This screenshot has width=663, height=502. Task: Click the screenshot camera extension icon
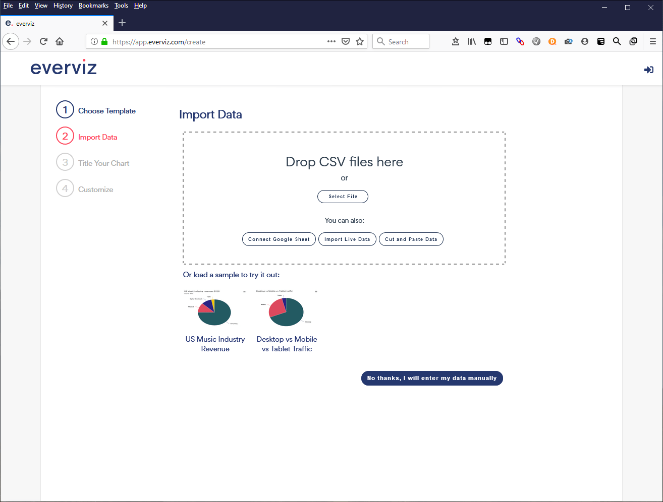[569, 41]
